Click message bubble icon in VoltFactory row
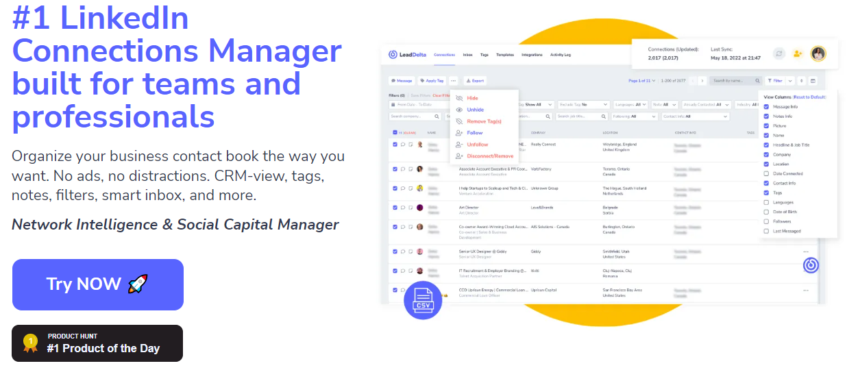 pyautogui.click(x=403, y=169)
